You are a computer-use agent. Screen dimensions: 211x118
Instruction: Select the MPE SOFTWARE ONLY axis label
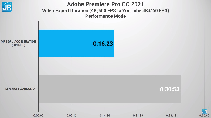[21, 89]
